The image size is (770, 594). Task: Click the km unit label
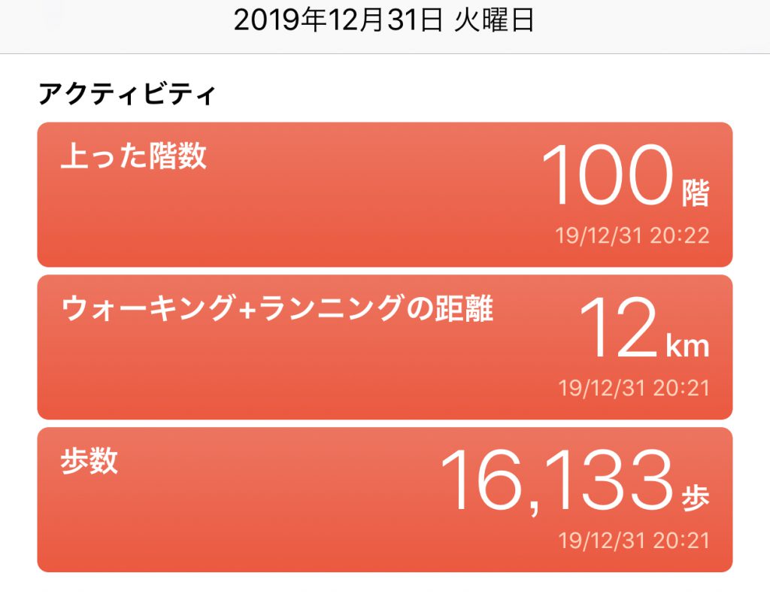[x=687, y=346]
